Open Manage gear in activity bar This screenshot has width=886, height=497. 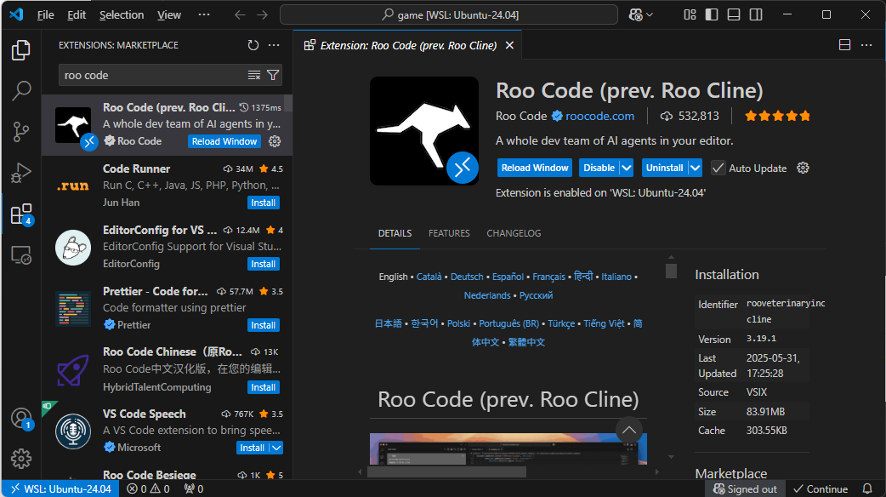click(21, 459)
